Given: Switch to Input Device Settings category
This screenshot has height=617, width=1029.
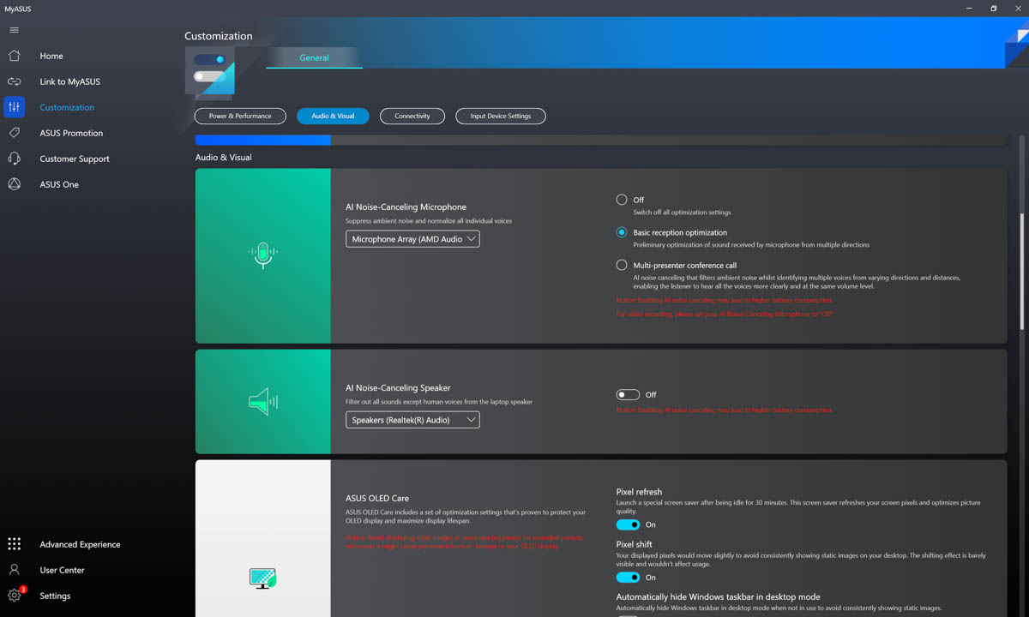Looking at the screenshot, I should (501, 116).
